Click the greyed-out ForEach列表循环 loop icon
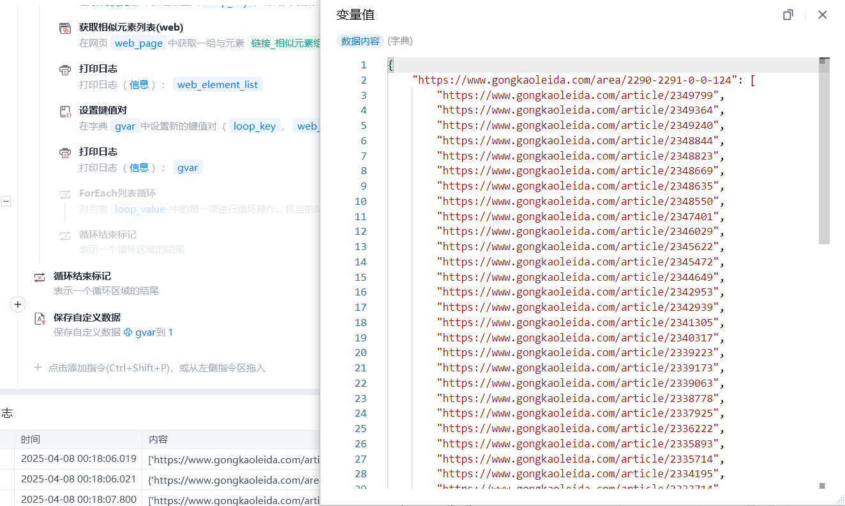This screenshot has width=845, height=506. tap(65, 194)
